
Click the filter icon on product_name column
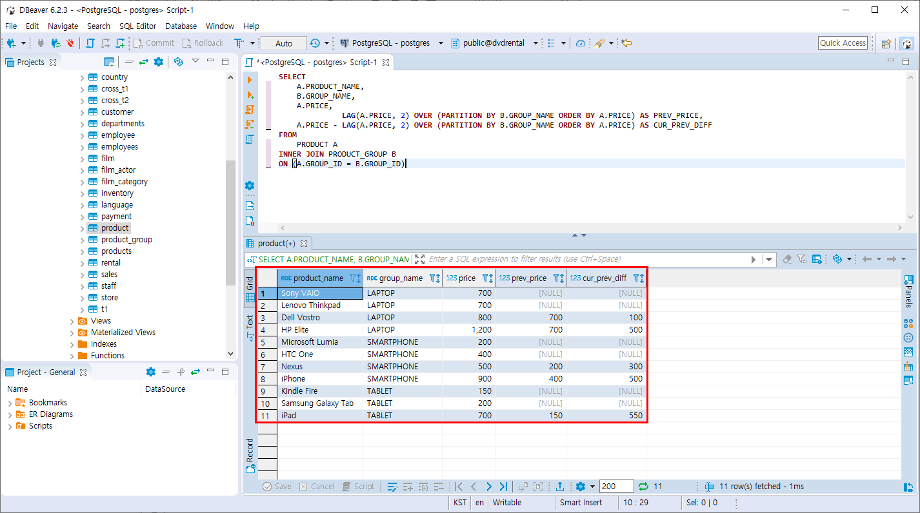353,278
